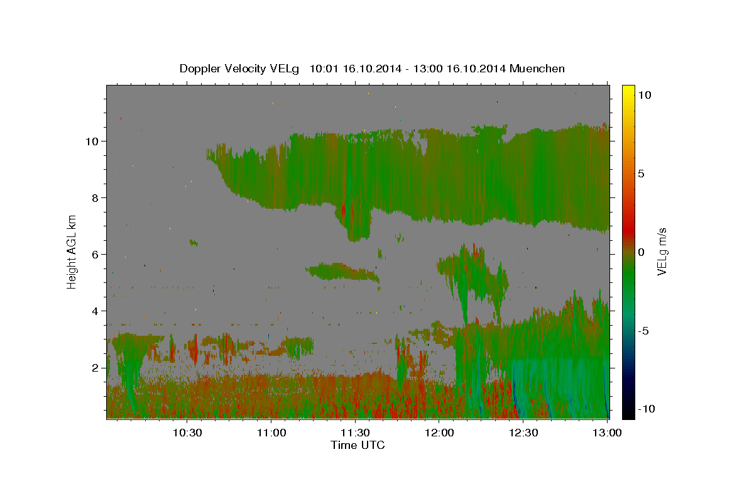Click the 11:30 time tick label
Screen dimensions: 754x503
(356, 433)
